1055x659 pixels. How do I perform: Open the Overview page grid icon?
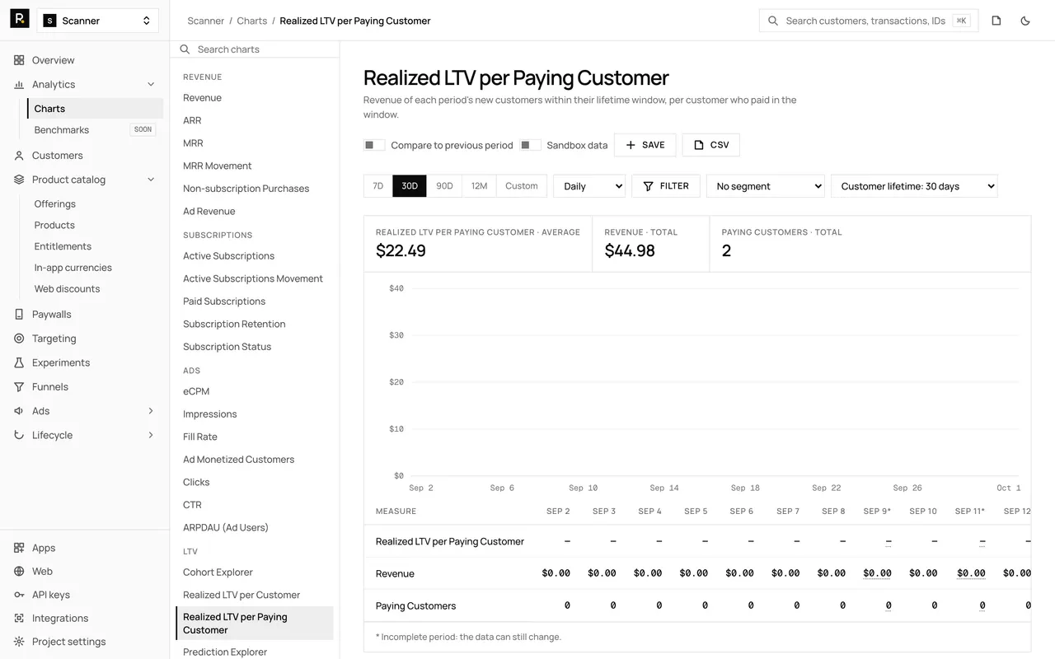point(19,60)
